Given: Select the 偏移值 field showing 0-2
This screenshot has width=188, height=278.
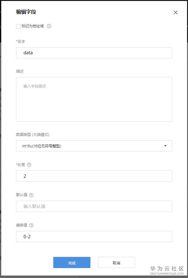Looking at the screenshot, I should coord(94,236).
